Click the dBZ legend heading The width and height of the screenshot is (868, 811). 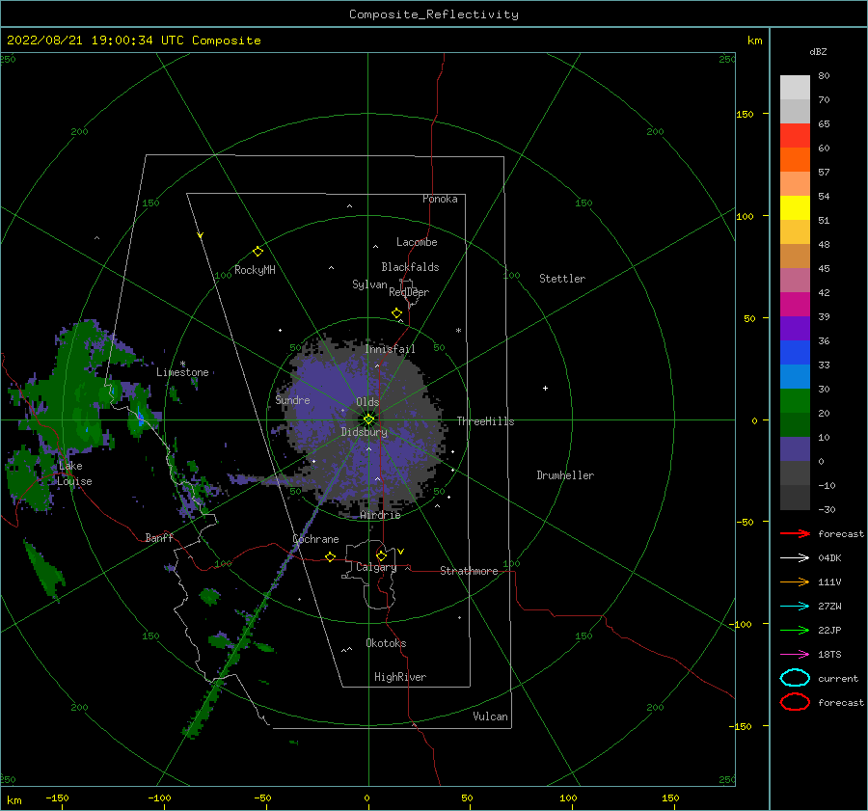click(x=818, y=51)
